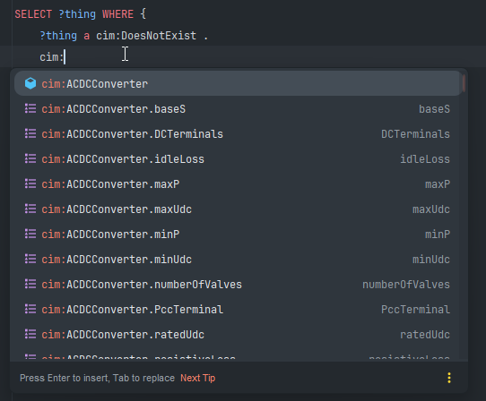Screen dimensions: 486x401
Task: Open the completion popup options kebab menu
Action: coord(449,378)
